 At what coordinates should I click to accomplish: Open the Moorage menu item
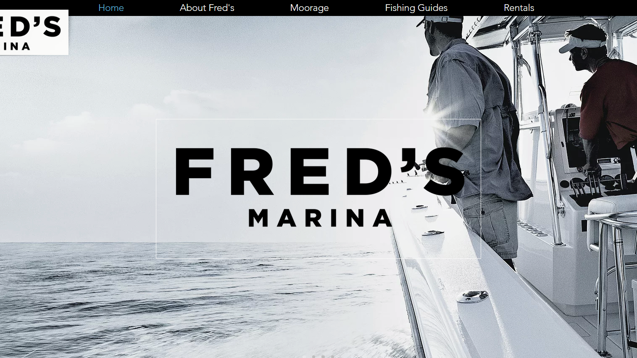pos(309,8)
